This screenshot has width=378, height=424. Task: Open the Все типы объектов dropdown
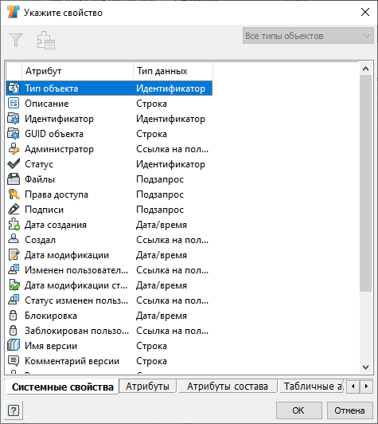point(308,36)
